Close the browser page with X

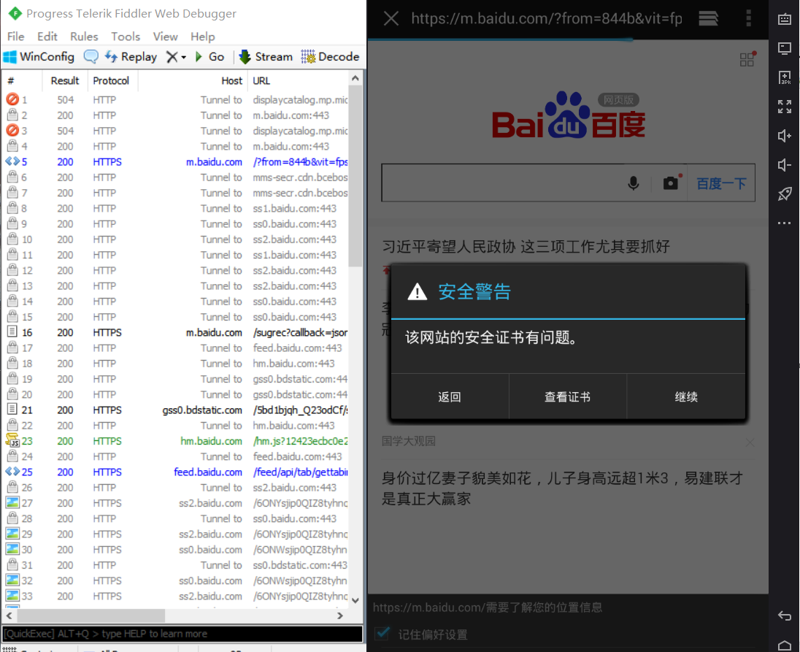[x=391, y=19]
